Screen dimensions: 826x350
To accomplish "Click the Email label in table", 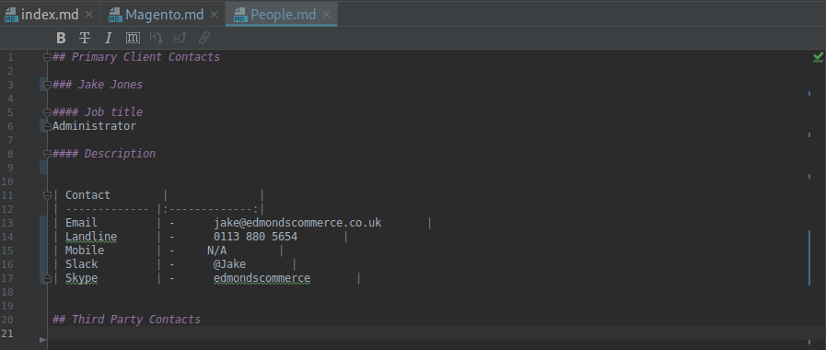I will click(x=81, y=223).
